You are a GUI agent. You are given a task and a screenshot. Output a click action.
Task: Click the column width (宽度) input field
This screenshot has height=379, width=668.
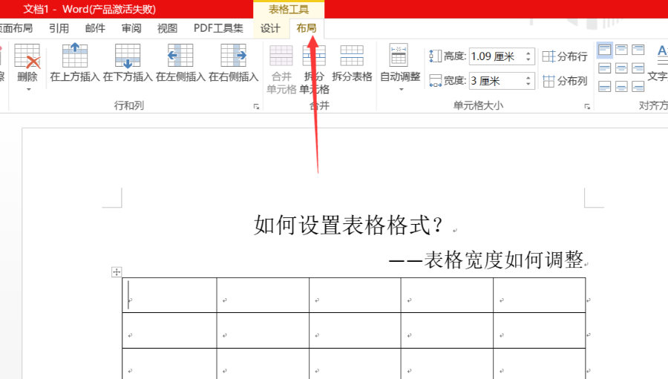point(497,81)
